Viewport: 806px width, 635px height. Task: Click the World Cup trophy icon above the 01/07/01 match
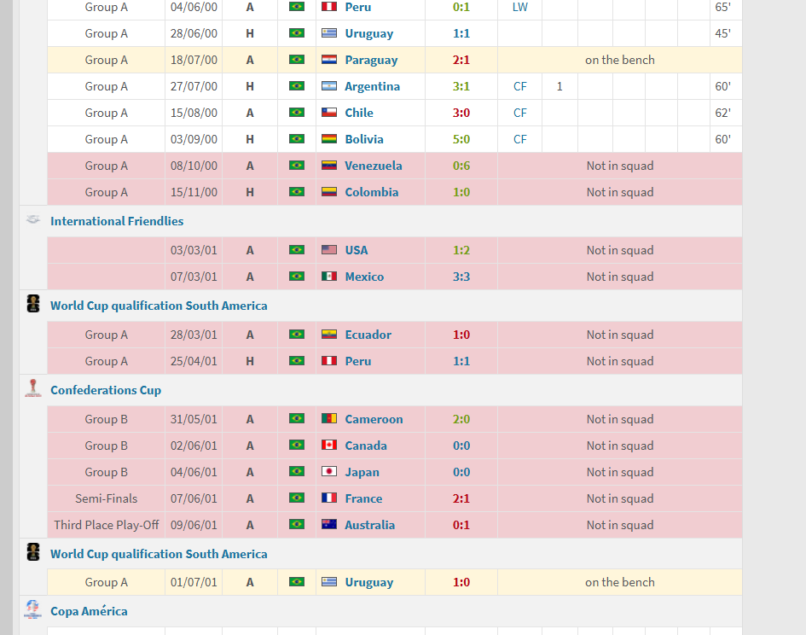point(33,552)
